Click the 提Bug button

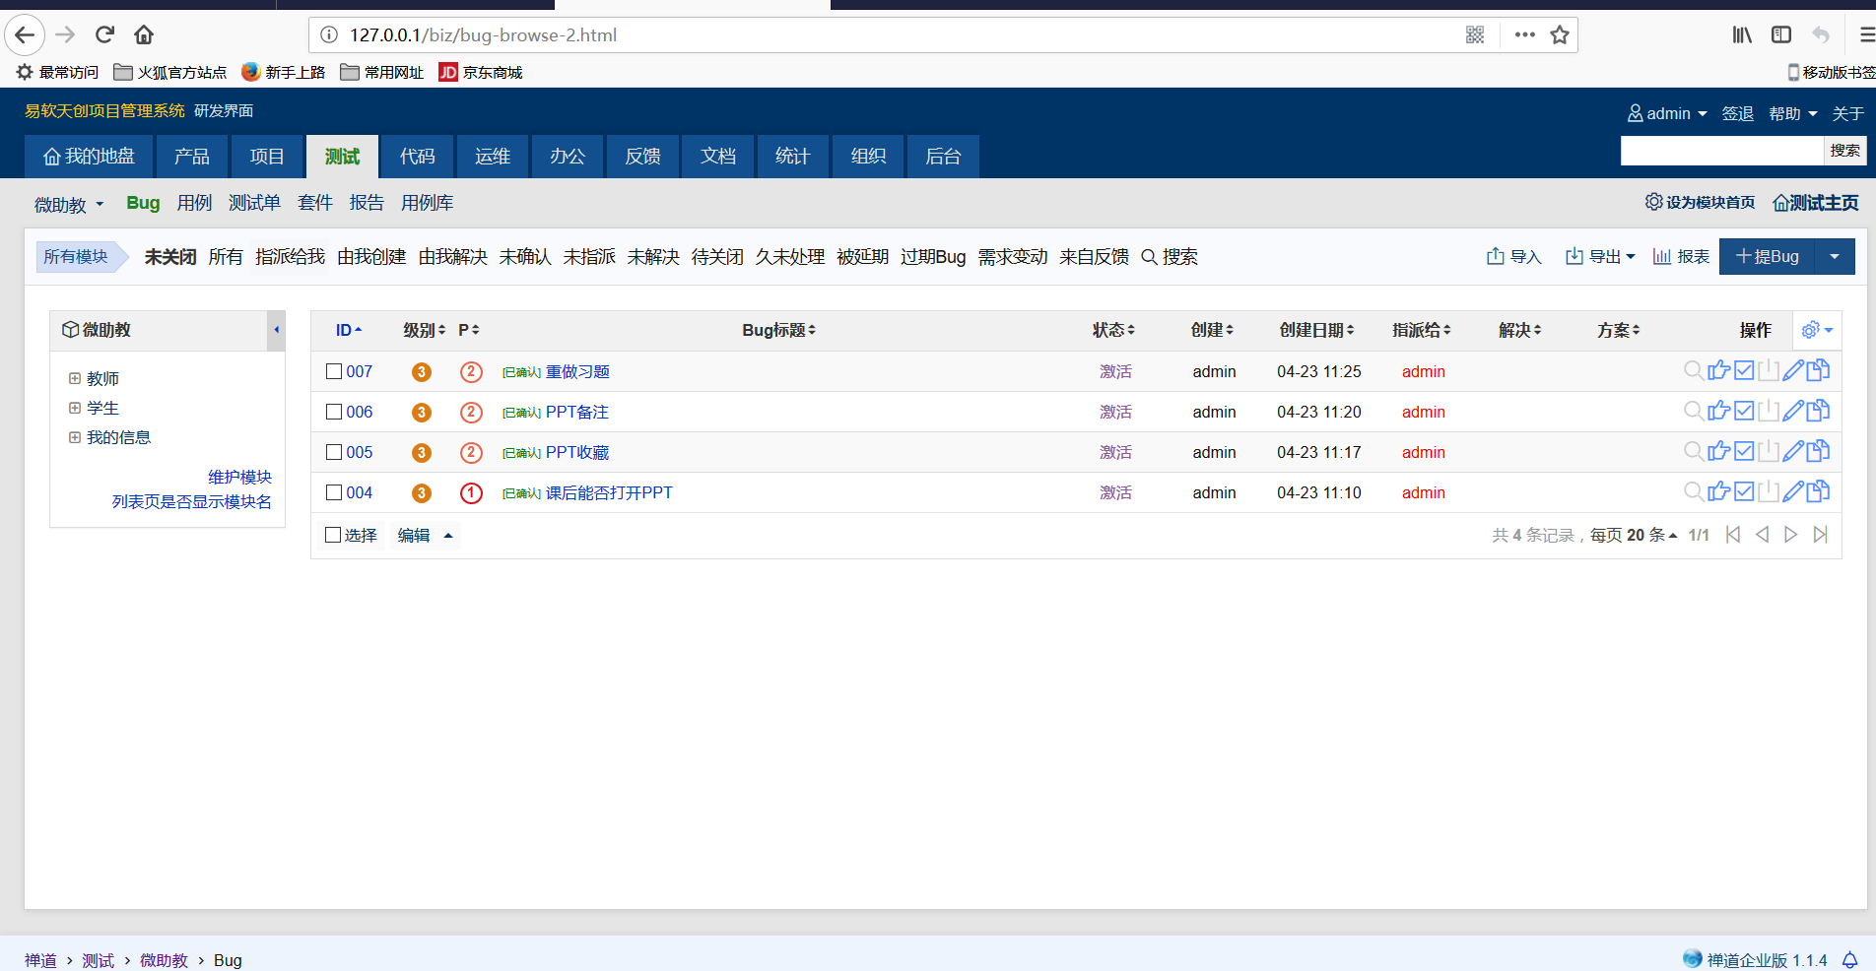1768,257
